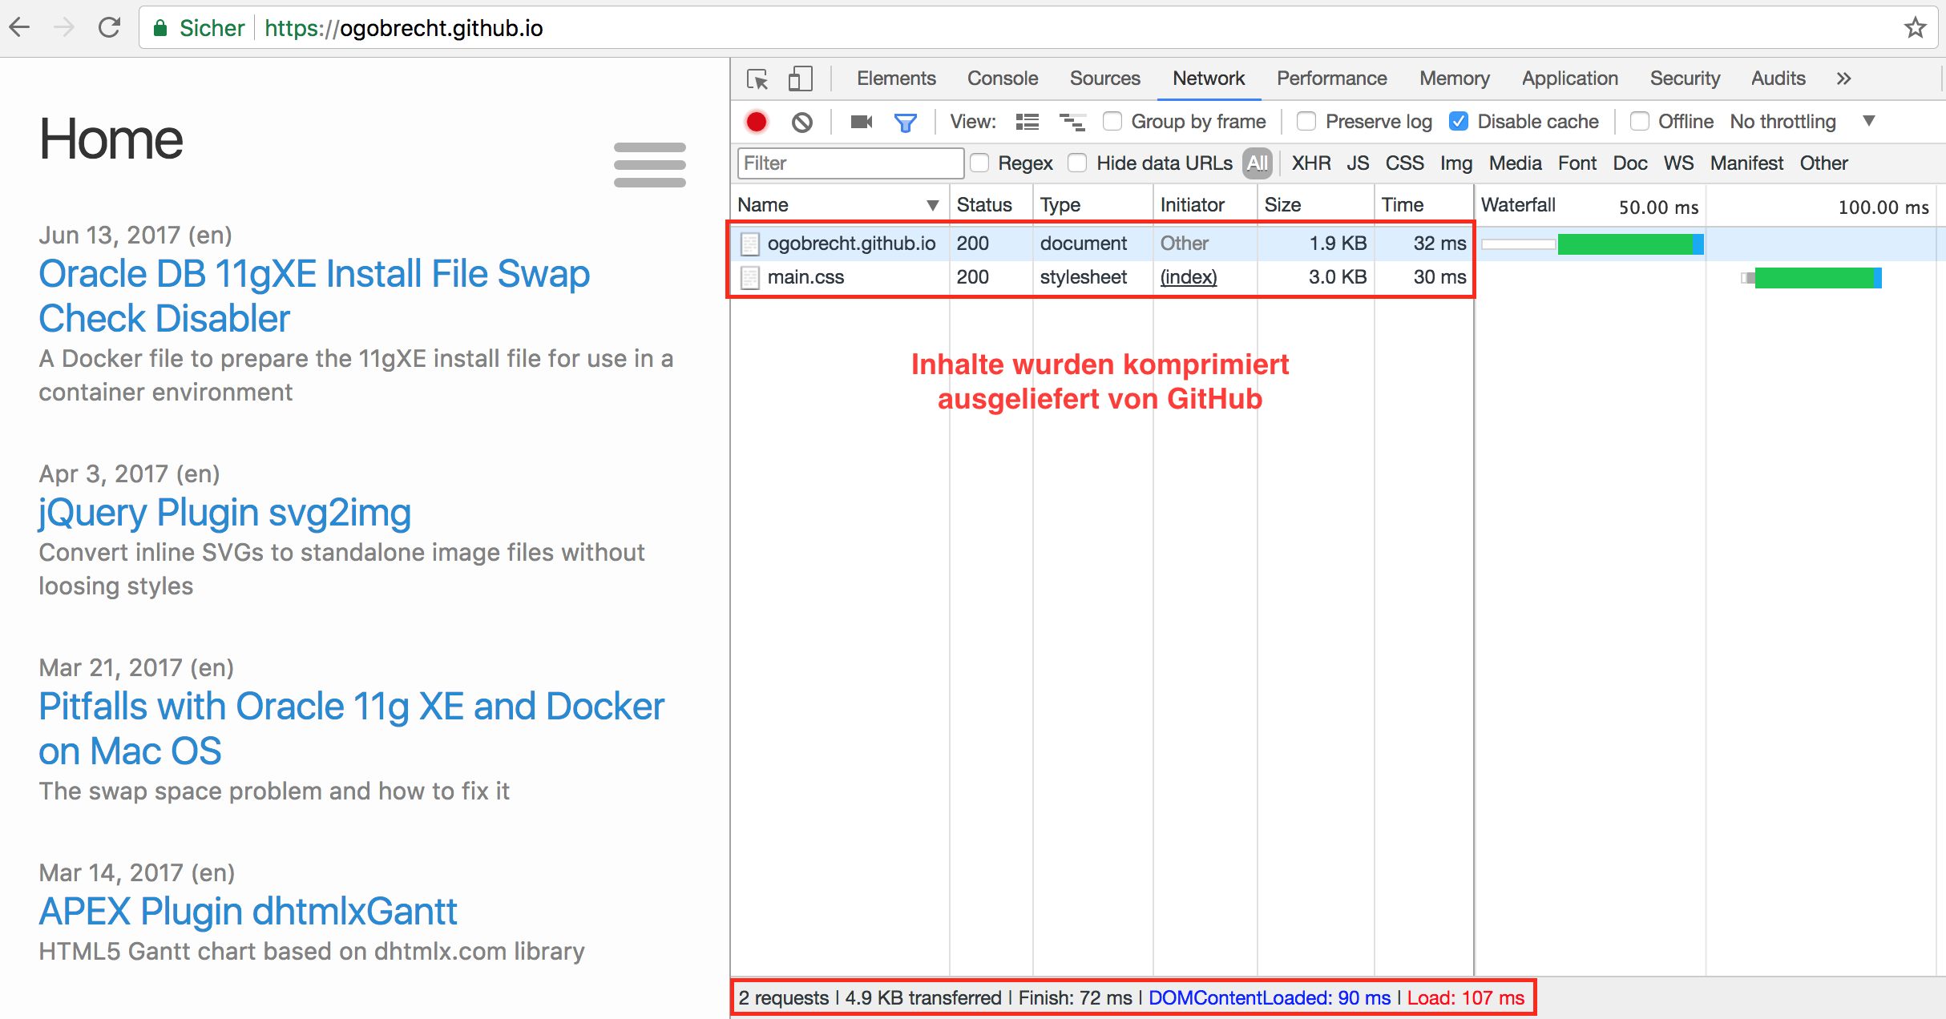Open the Elements tab
Viewport: 1946px width, 1019px height.
[x=896, y=79]
